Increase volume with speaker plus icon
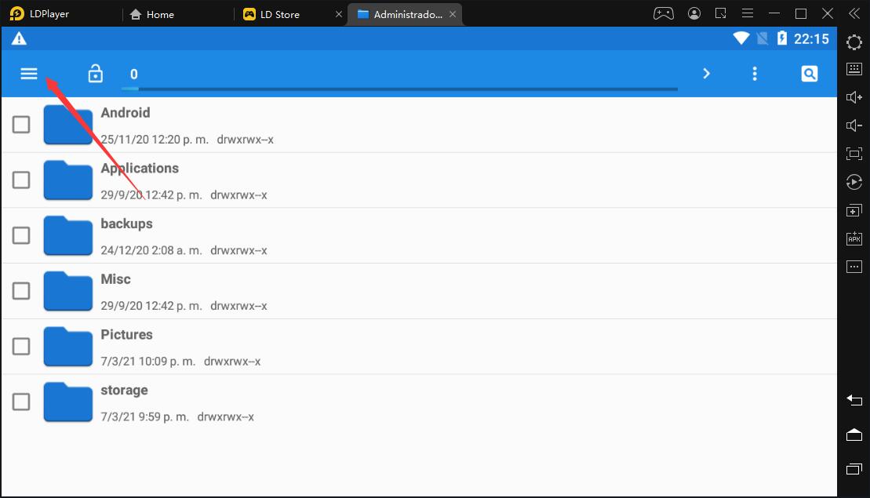This screenshot has height=498, width=870. coord(854,97)
